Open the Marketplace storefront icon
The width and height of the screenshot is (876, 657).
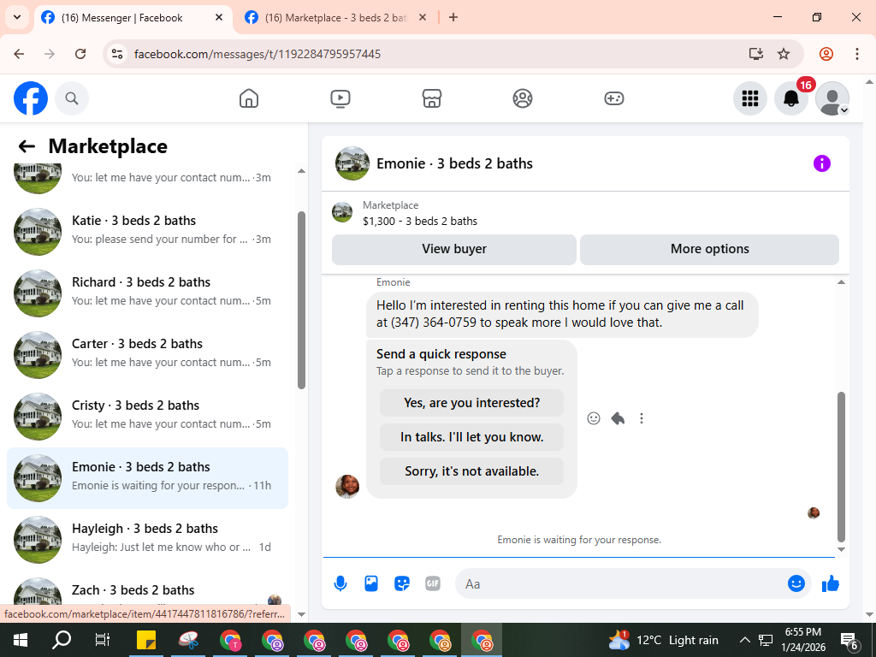click(431, 98)
